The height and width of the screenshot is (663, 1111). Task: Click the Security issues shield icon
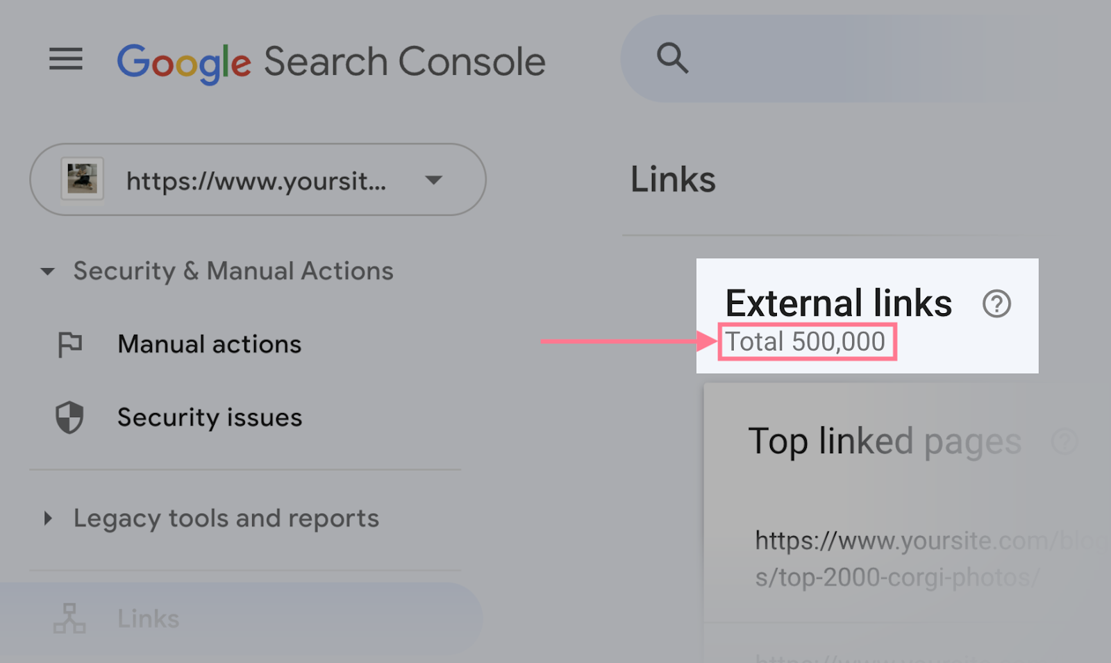69,417
